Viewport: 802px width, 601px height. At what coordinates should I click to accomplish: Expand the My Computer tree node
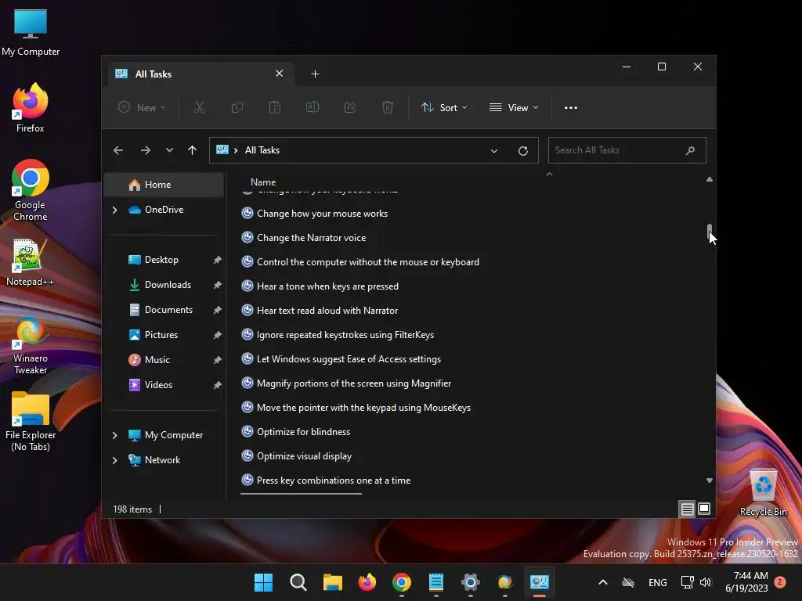coord(114,435)
